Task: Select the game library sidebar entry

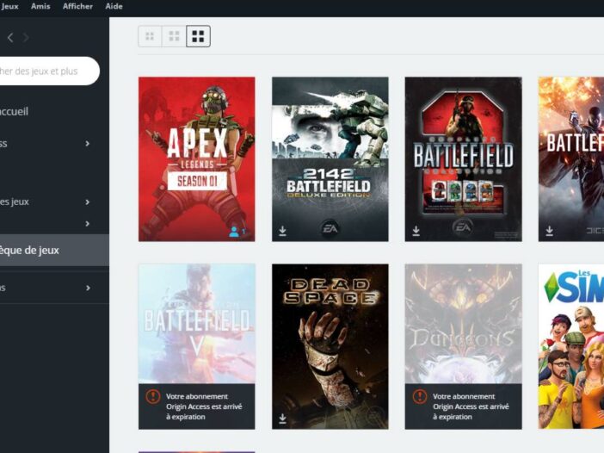Action: tap(54, 251)
